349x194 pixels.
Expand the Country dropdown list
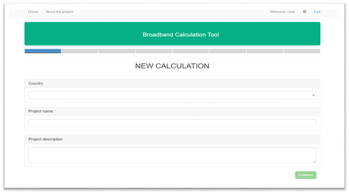pos(172,95)
